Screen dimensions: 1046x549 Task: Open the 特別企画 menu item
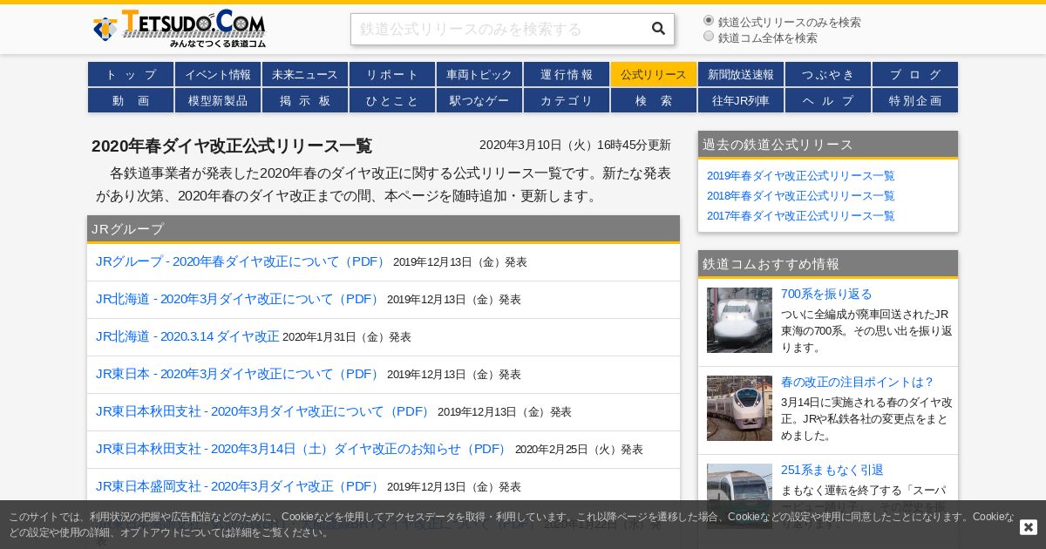coord(915,100)
